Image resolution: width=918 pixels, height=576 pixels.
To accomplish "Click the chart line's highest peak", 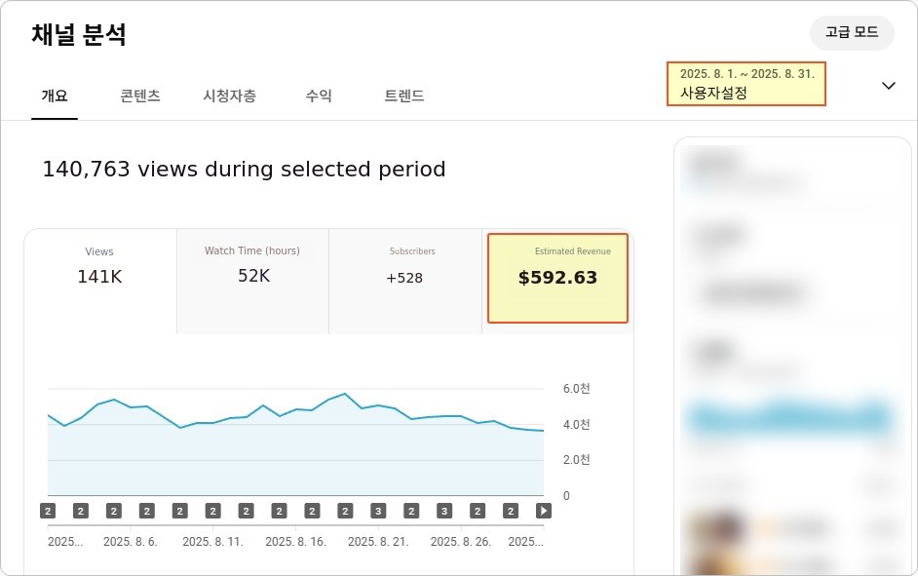I will click(345, 394).
